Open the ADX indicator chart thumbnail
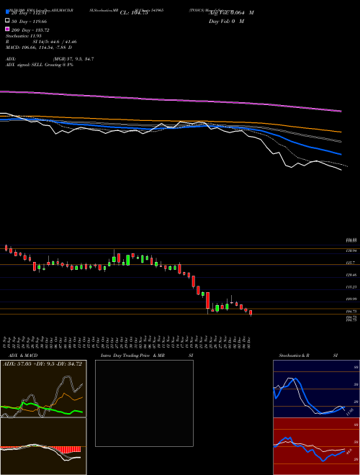Viewport: 360px width, 475px height. point(43,389)
